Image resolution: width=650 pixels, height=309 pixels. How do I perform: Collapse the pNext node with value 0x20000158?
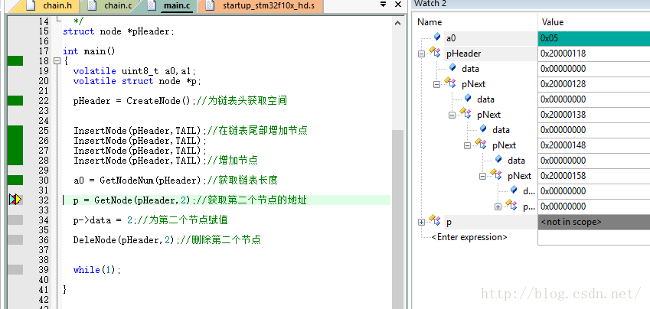(483, 176)
